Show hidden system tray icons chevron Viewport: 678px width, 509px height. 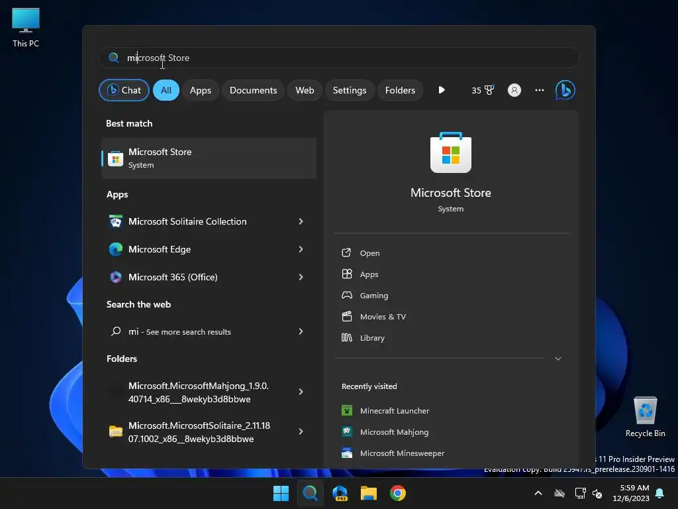click(538, 493)
